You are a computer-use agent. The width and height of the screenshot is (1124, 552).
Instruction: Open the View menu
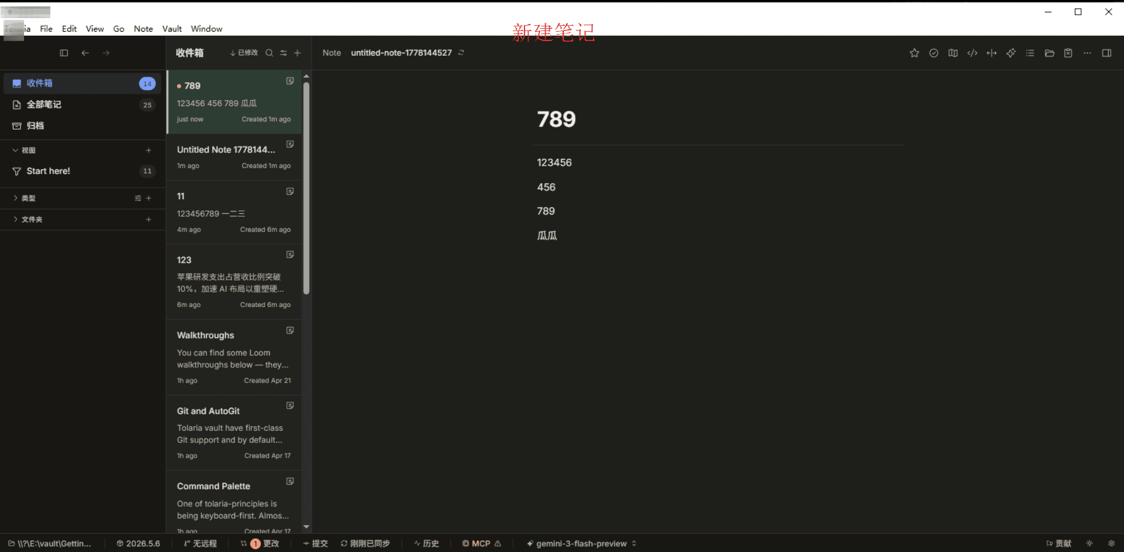pyautogui.click(x=95, y=29)
